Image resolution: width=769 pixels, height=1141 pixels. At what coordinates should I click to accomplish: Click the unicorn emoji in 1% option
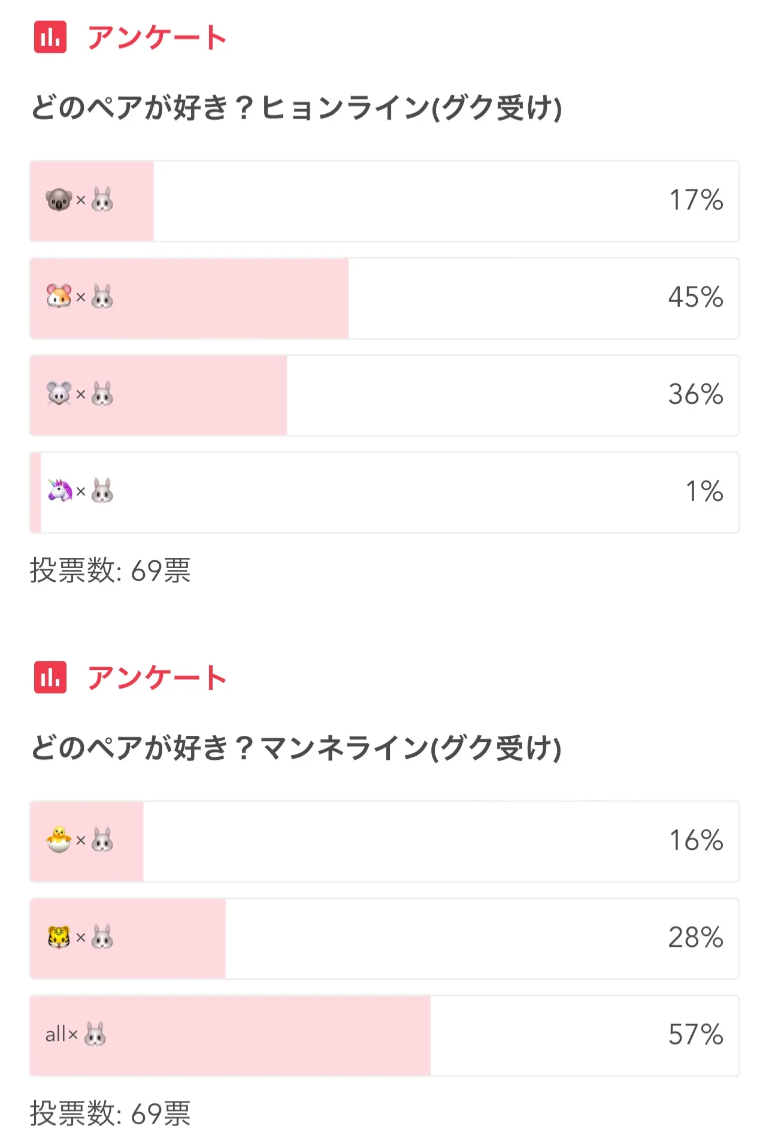(60, 491)
